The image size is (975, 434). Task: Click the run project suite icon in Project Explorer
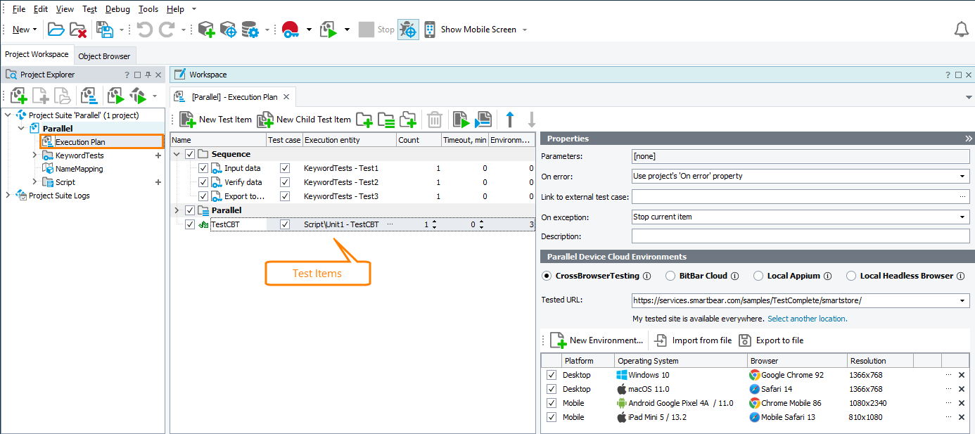pos(138,96)
